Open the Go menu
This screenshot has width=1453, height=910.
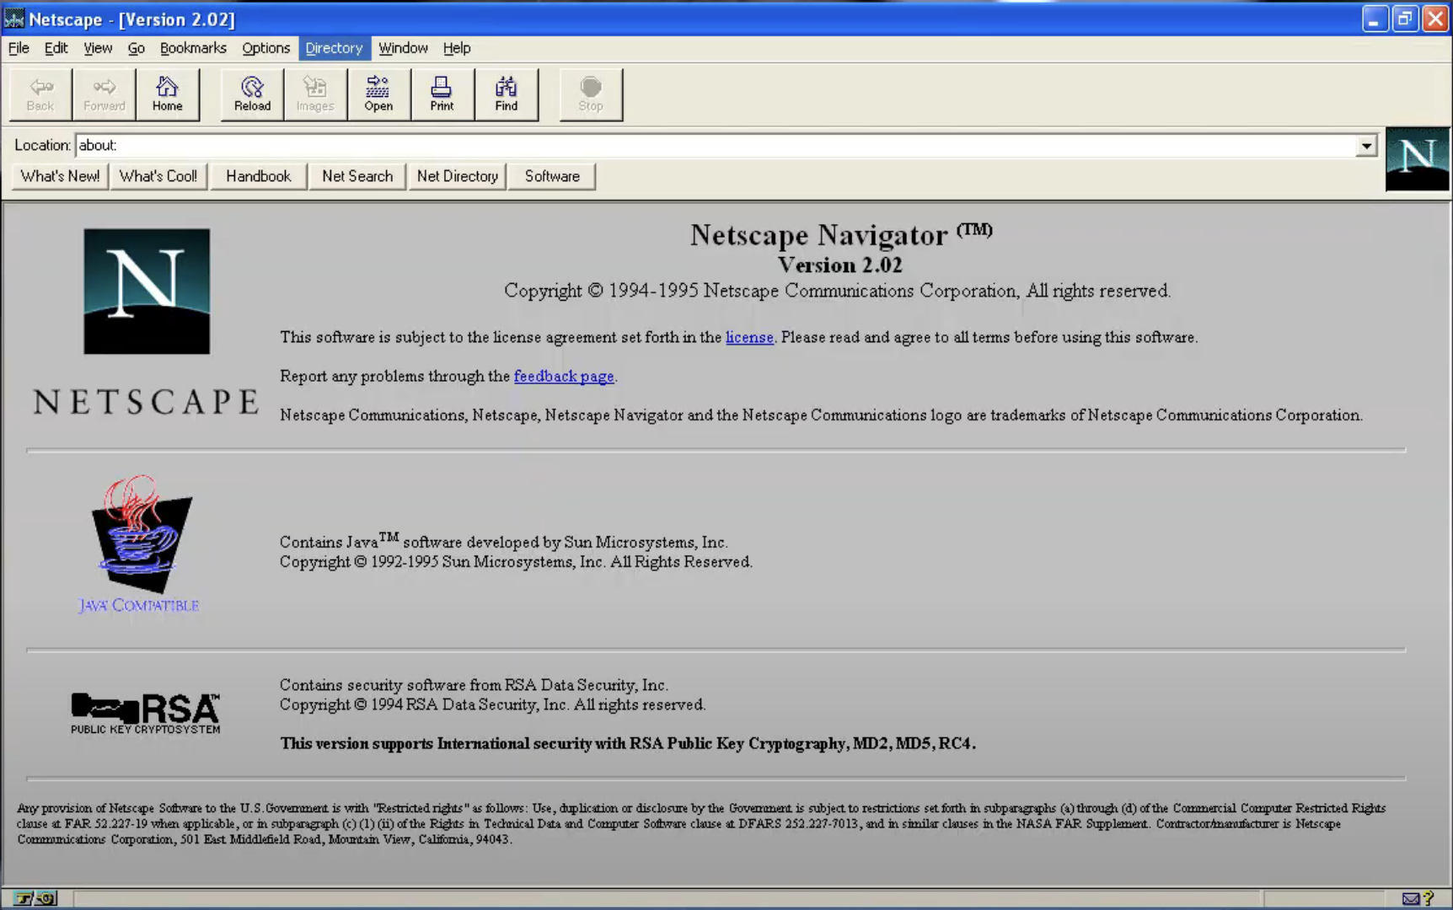click(136, 48)
